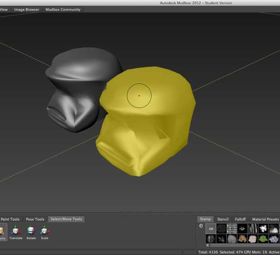Switch to the Stamp tab
280x255 pixels.
tap(205, 219)
